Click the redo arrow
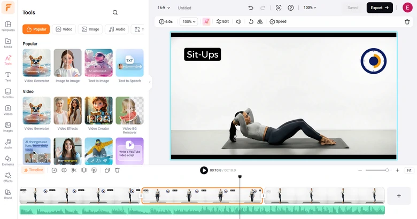 pos(262,7)
